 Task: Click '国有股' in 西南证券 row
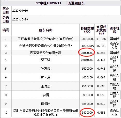114,53
